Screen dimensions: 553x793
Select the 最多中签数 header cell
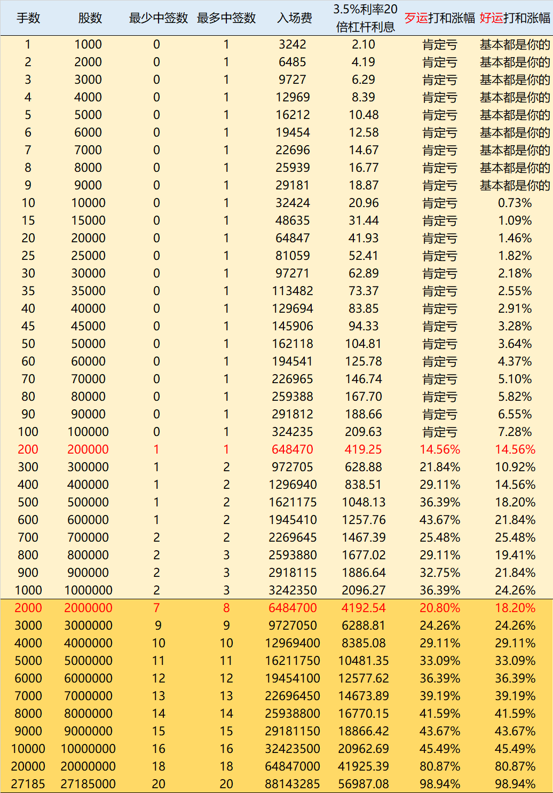pyautogui.click(x=226, y=18)
